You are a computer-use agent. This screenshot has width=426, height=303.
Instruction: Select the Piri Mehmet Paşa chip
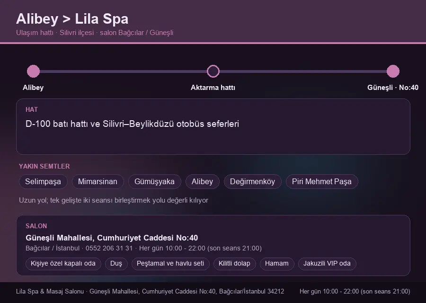coord(322,181)
